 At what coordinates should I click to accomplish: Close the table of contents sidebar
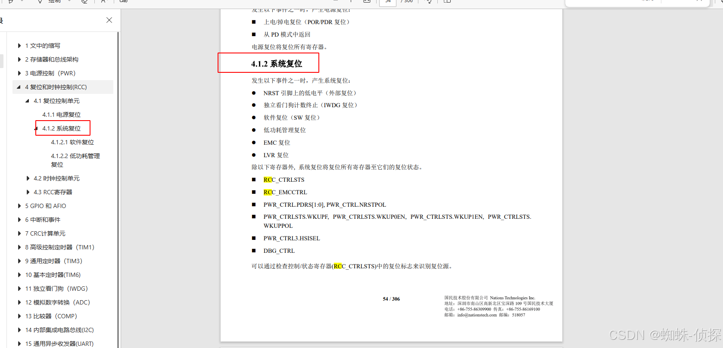pyautogui.click(x=109, y=20)
